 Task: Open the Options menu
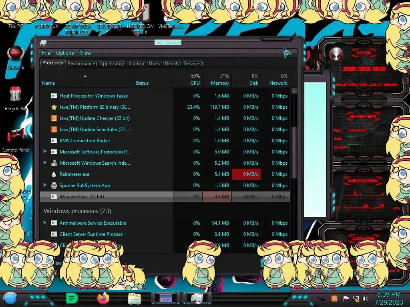pyautogui.click(x=65, y=53)
